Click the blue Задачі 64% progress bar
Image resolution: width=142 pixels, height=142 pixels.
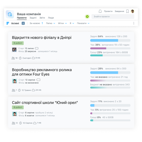(110, 40)
